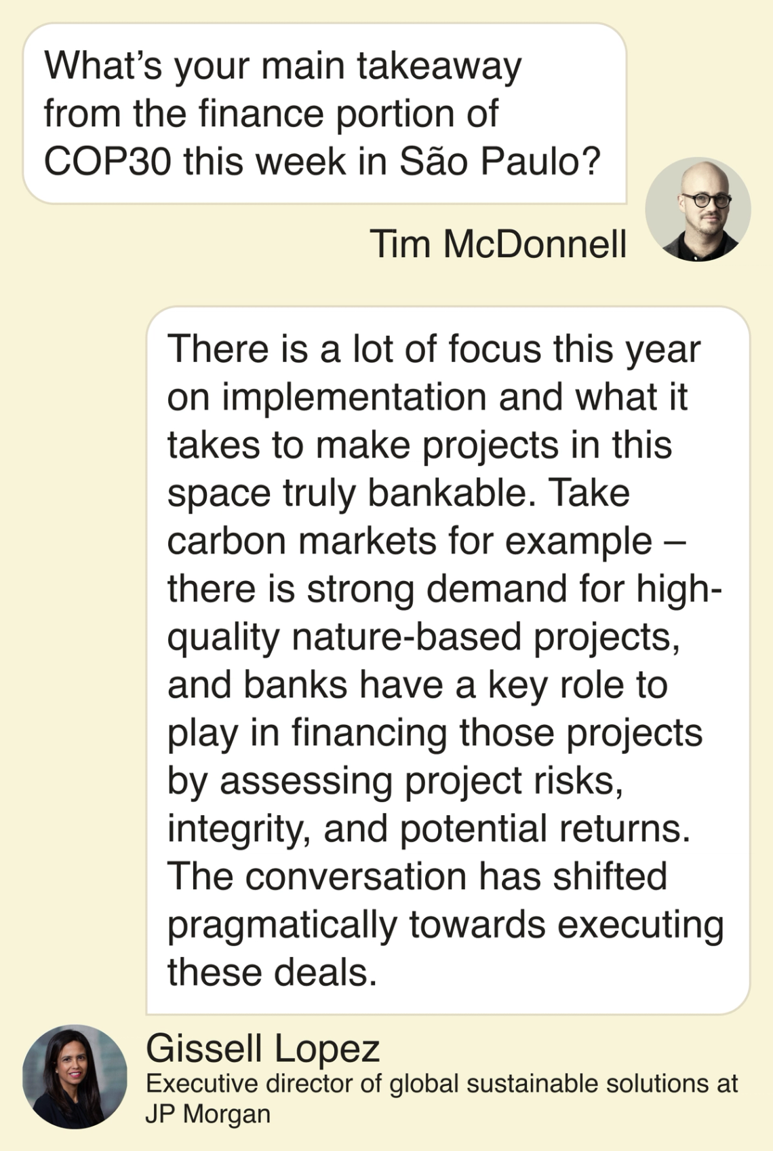Click the 'What's your main takeaway' line

click(283, 66)
